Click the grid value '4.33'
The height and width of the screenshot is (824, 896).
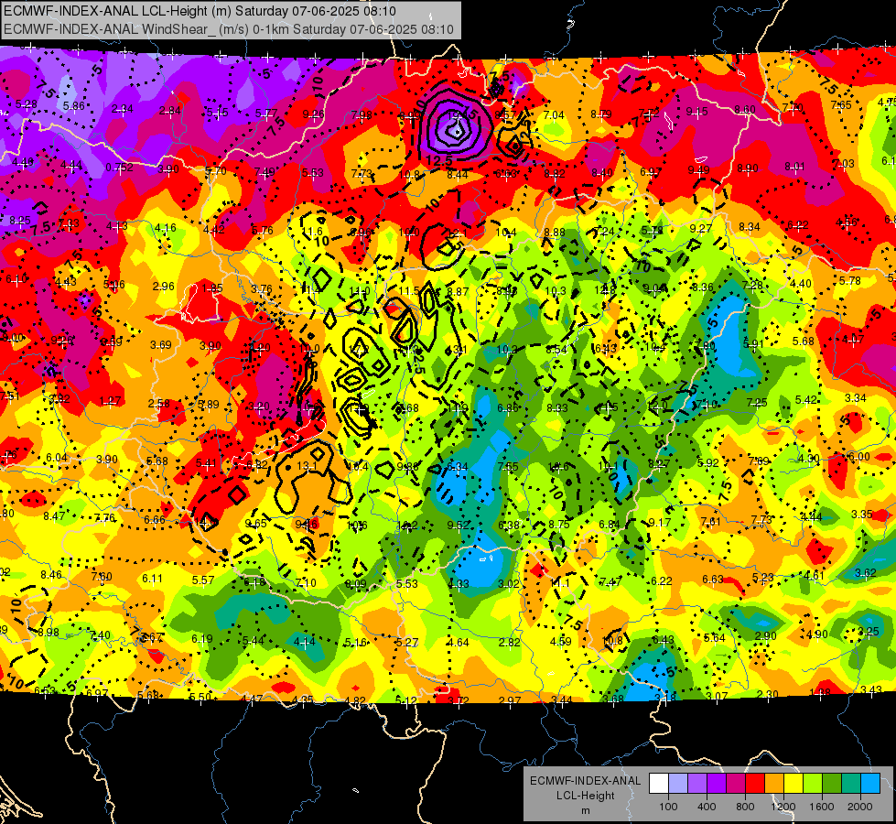coord(459,584)
